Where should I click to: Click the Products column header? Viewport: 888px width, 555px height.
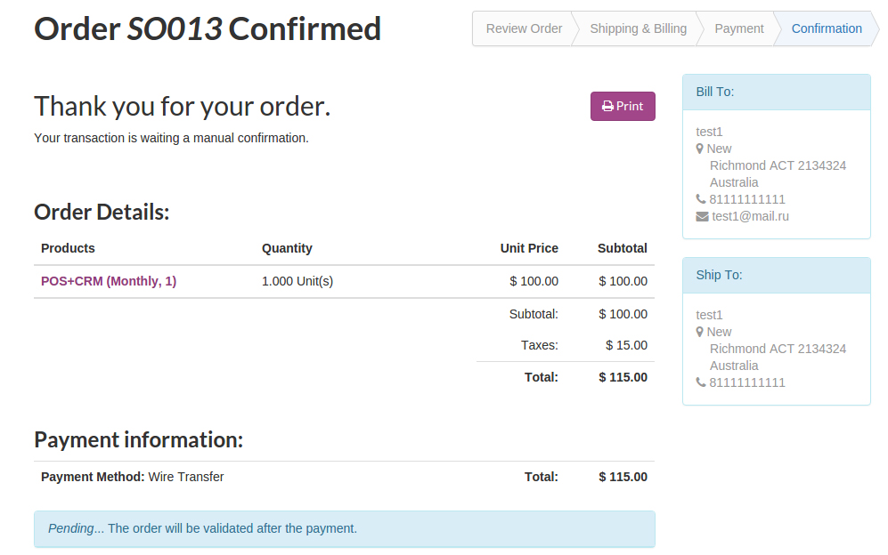tap(68, 248)
